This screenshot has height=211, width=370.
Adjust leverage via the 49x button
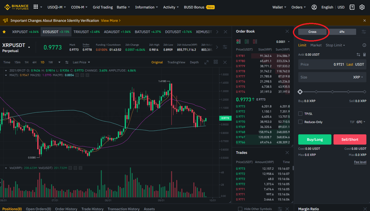(x=342, y=32)
